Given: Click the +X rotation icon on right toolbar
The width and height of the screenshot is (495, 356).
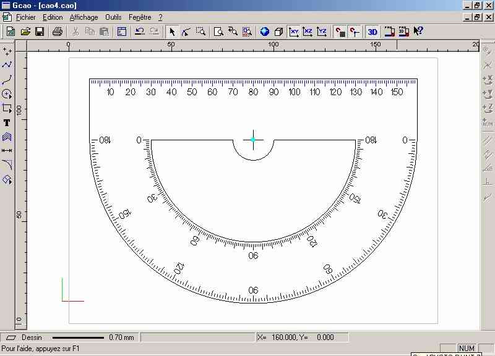Looking at the screenshot, I should click(488, 80).
